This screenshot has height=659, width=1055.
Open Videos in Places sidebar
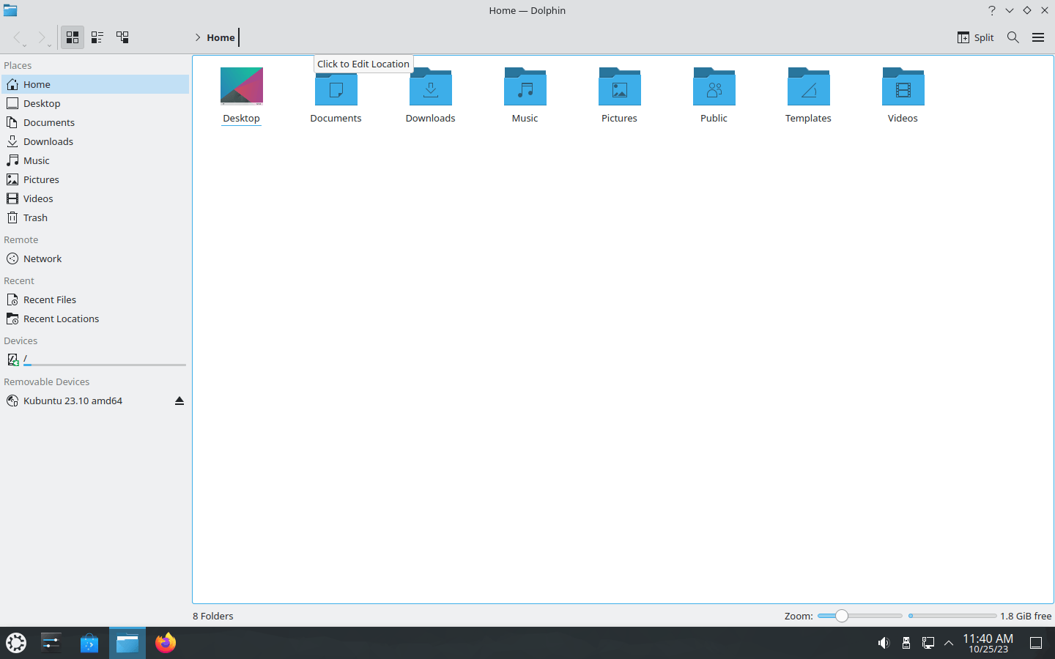coord(95,198)
